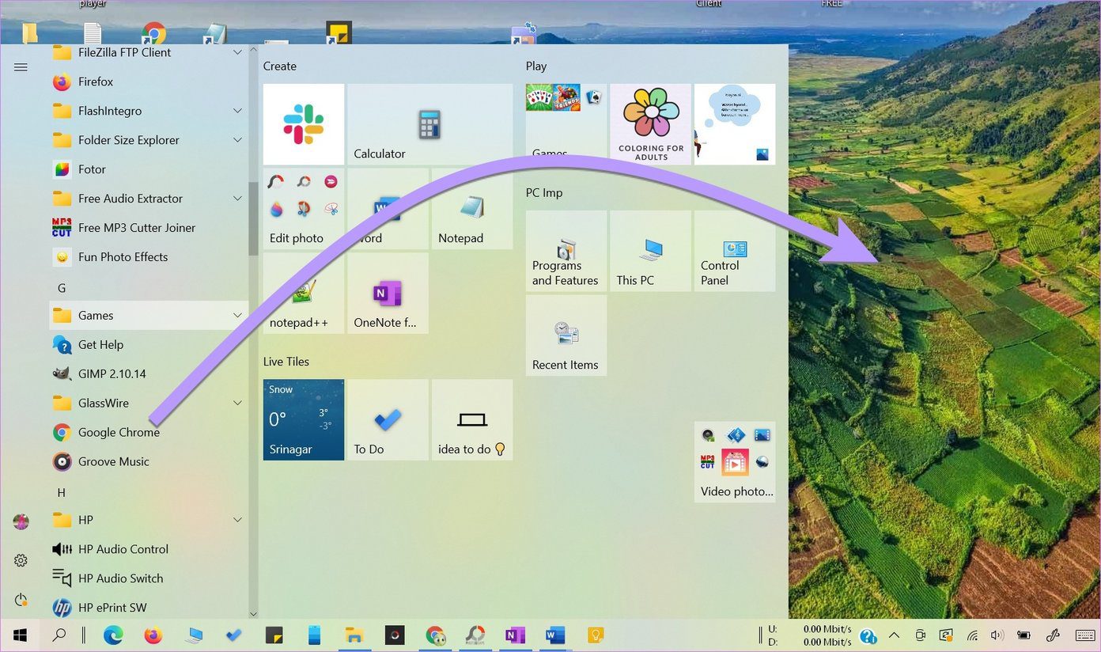Image resolution: width=1101 pixels, height=652 pixels.
Task: Open the idea to do tile
Action: [x=472, y=419]
